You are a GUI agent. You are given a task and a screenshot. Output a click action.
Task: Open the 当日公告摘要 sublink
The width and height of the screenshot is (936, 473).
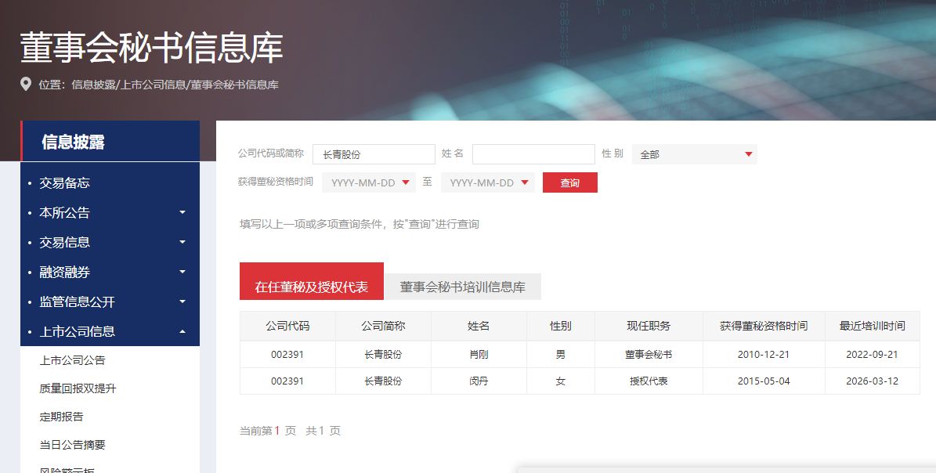pos(72,444)
